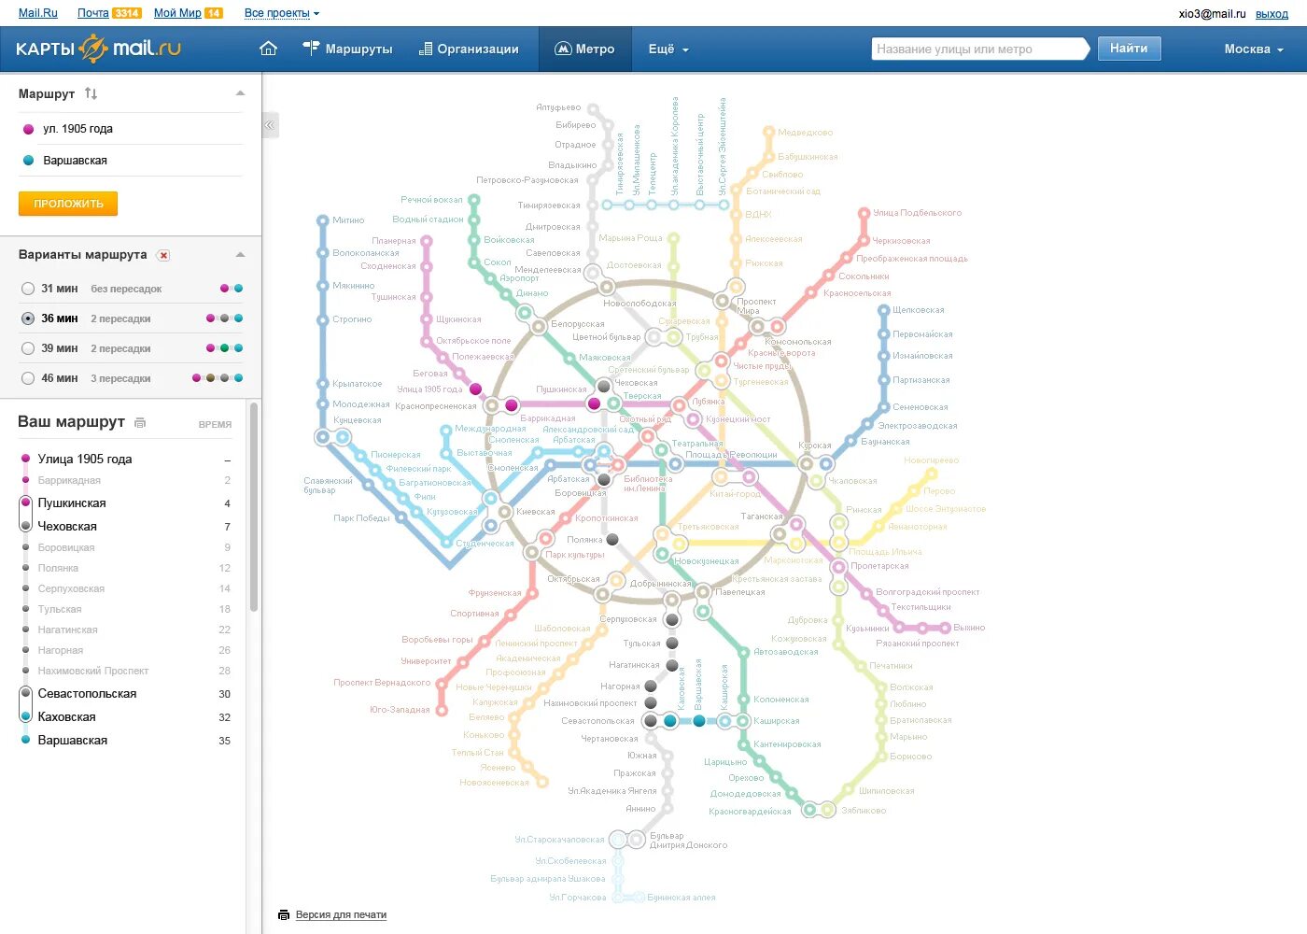Click Варшавская destination field
The width and height of the screenshot is (1307, 934).
click(131, 161)
